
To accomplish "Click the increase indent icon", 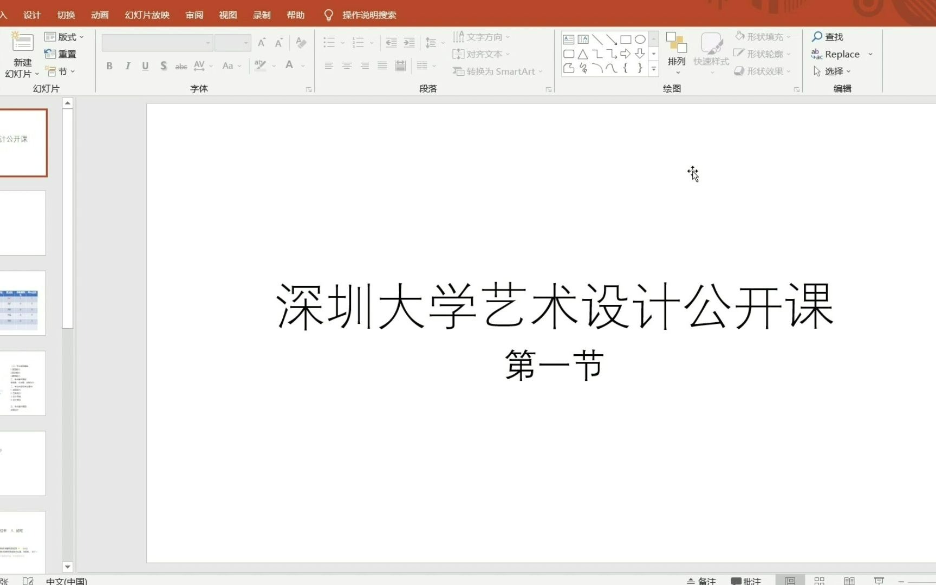I will 409,43.
